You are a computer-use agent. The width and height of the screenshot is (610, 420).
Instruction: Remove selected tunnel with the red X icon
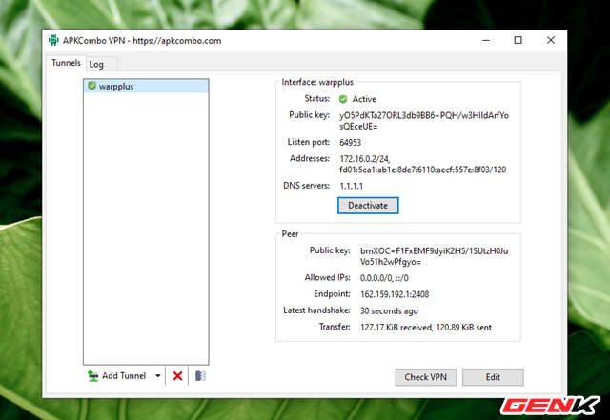pos(177,376)
